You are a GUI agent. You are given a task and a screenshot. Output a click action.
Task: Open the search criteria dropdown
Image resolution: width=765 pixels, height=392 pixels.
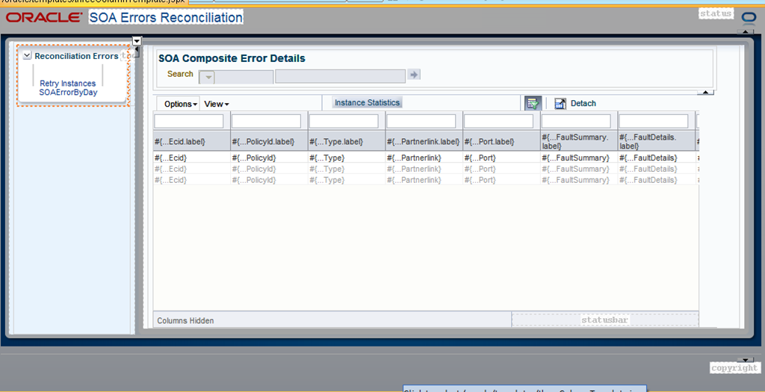click(207, 77)
